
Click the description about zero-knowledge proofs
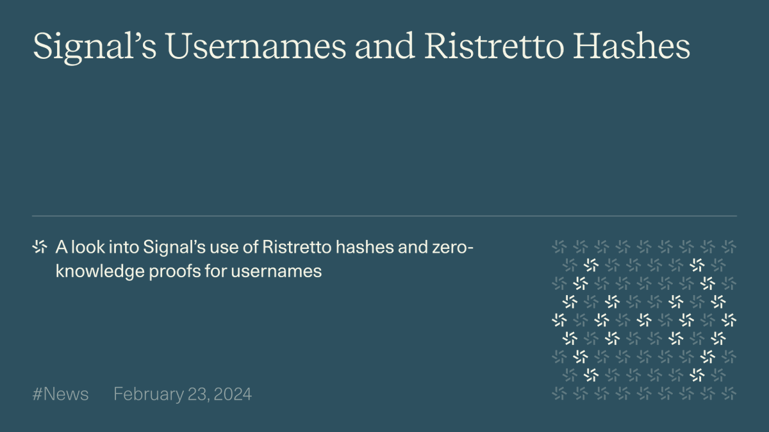[x=264, y=259]
